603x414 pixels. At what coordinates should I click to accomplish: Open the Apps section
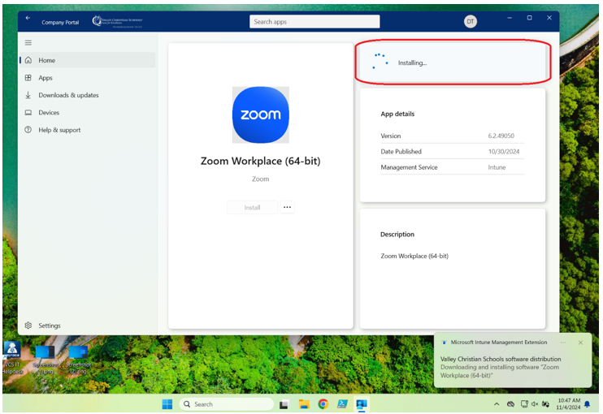pos(88,78)
